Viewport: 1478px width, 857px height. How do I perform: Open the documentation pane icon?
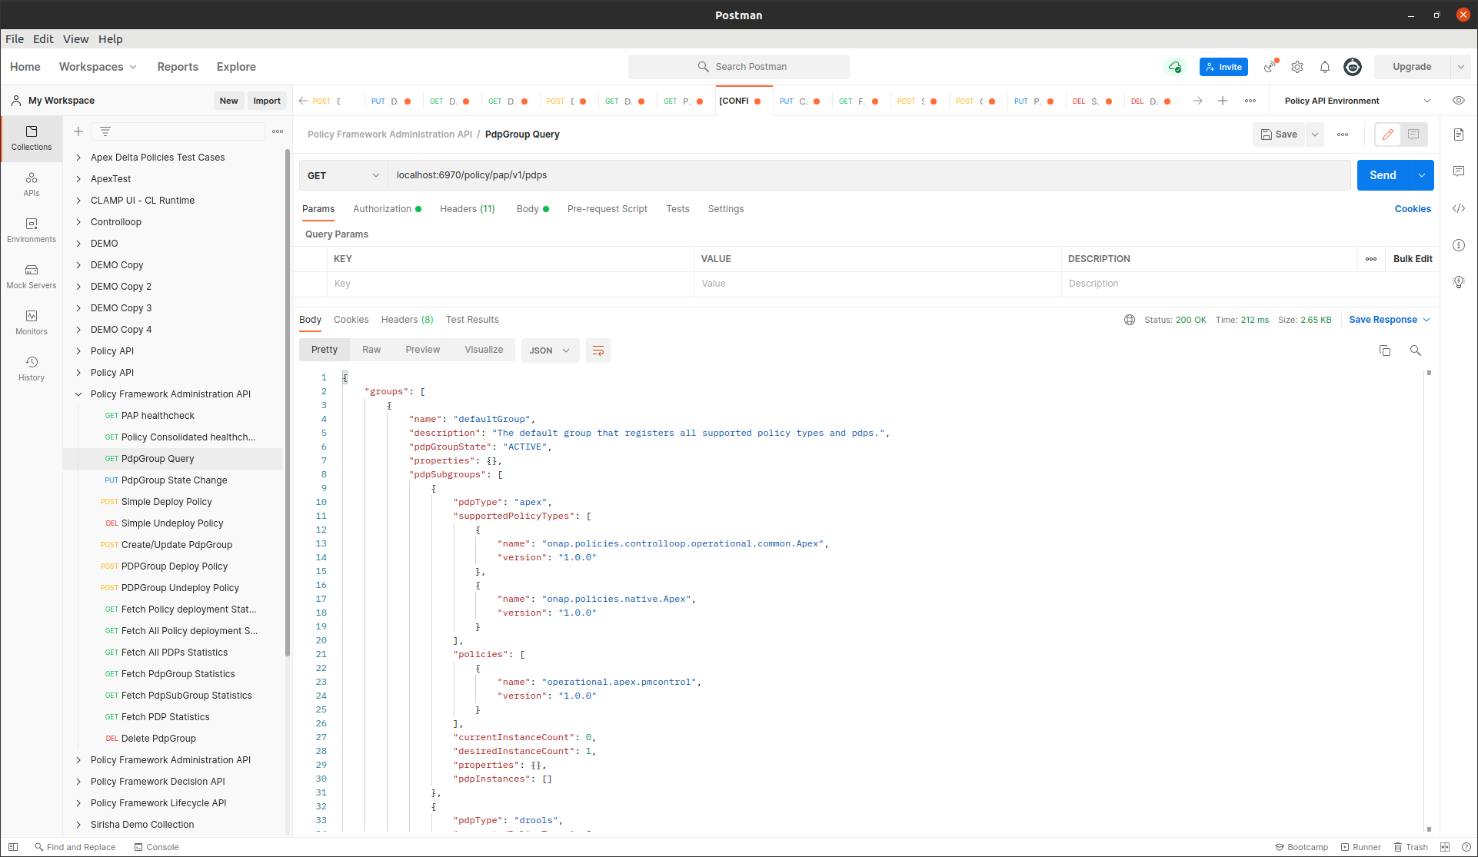1459,135
